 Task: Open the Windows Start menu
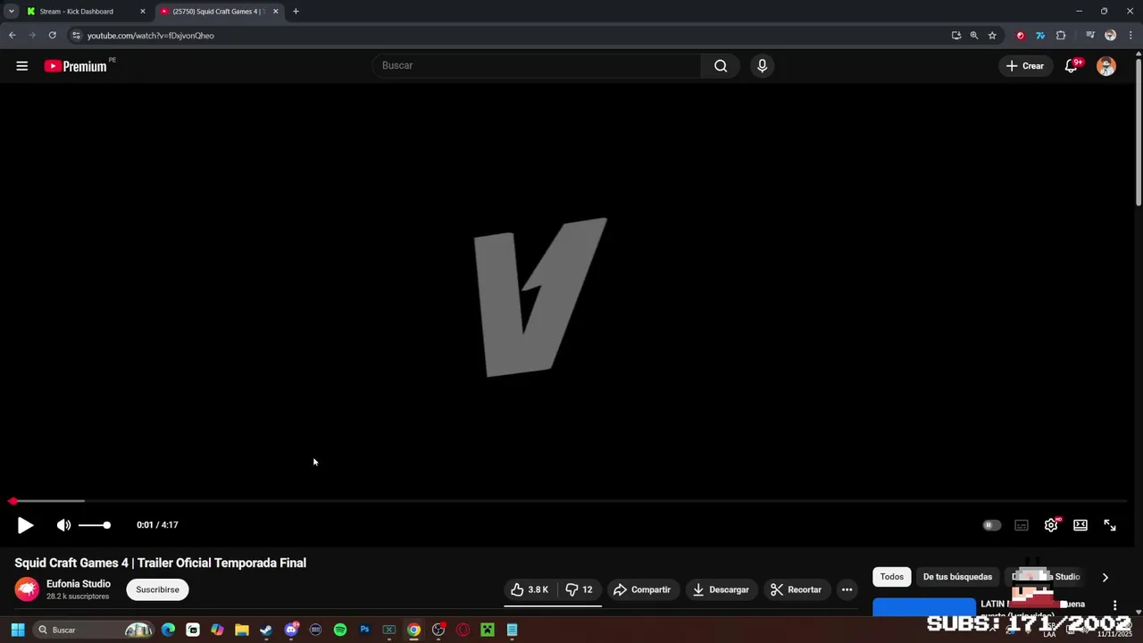(x=17, y=630)
